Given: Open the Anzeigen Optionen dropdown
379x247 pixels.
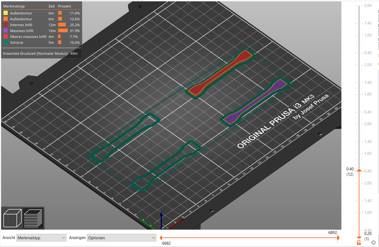Looking at the screenshot, I should point(121,237).
